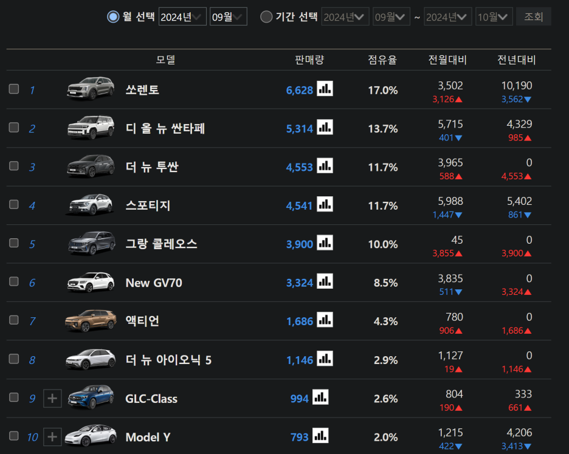Image resolution: width=569 pixels, height=454 pixels.
Task: Click the Model Y car thumbnail
Action: (91, 435)
